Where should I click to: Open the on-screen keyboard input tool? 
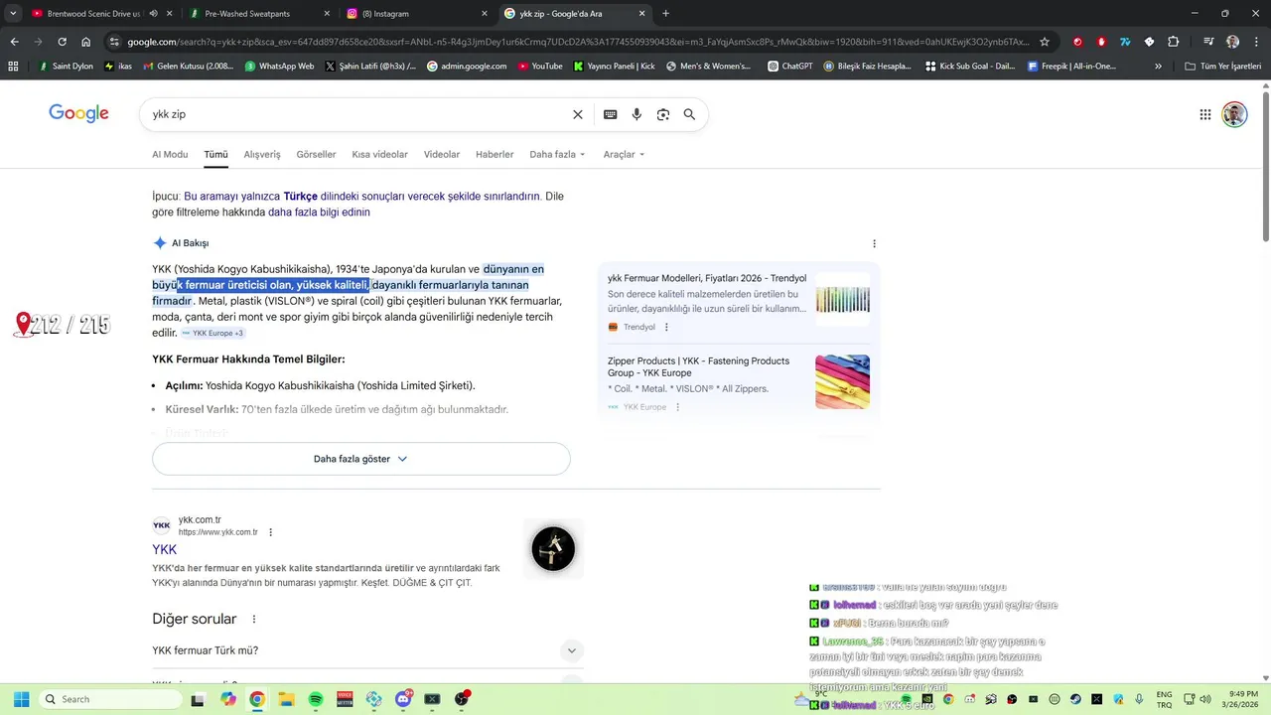pos(611,114)
